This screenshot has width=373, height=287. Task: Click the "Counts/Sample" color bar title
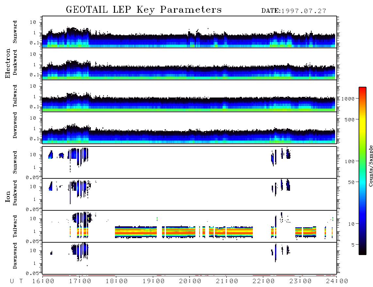[370, 166]
